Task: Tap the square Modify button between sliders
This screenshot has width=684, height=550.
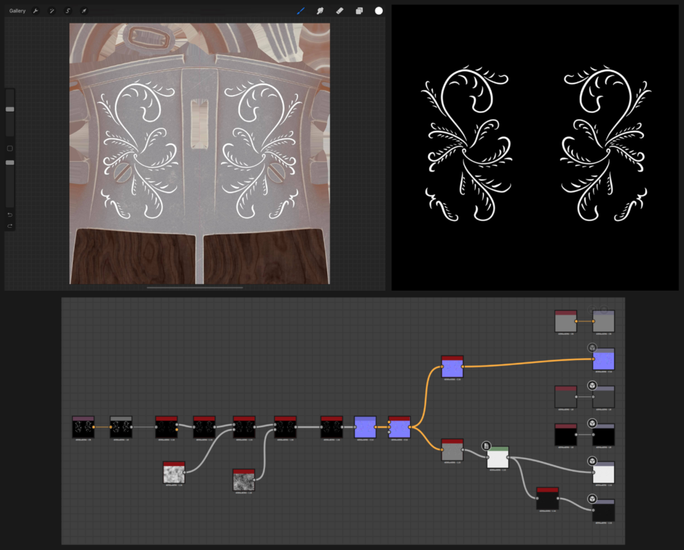Action: pyautogui.click(x=9, y=148)
